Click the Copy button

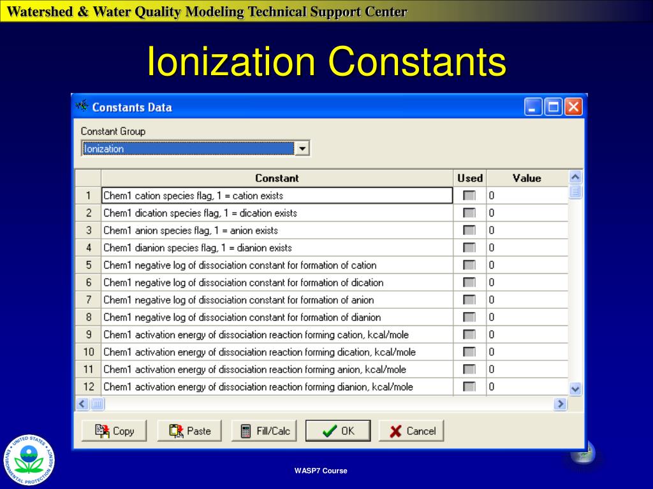click(x=115, y=431)
